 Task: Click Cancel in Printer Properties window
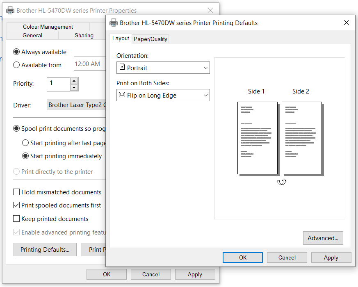(x=151, y=274)
